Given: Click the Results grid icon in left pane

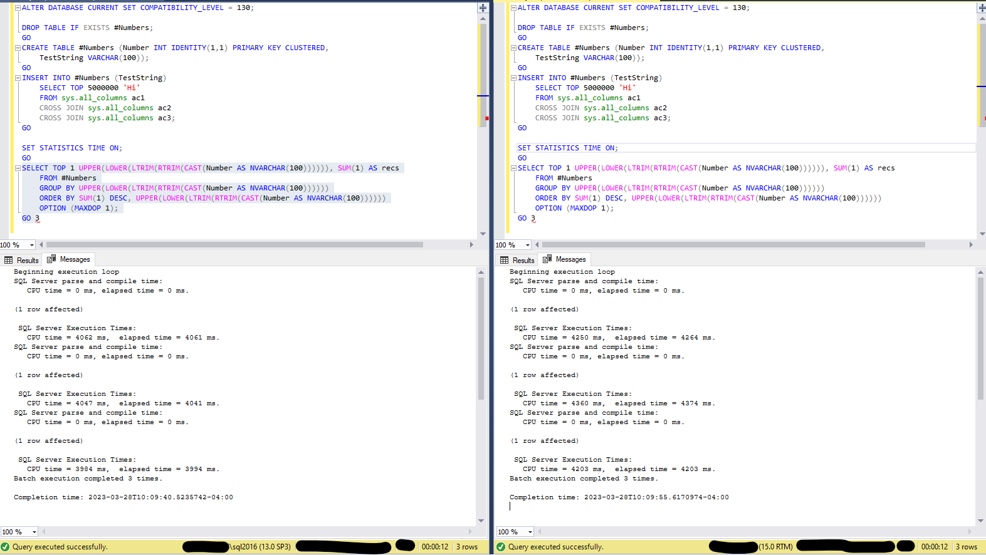Looking at the screenshot, I should point(9,260).
